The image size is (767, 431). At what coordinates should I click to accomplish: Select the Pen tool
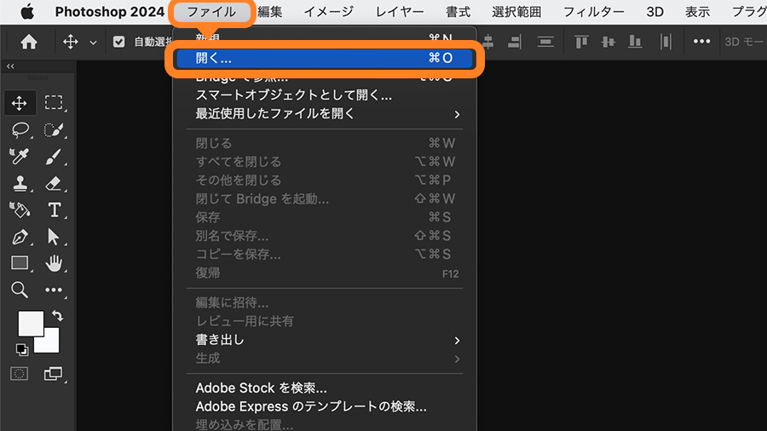(x=20, y=236)
